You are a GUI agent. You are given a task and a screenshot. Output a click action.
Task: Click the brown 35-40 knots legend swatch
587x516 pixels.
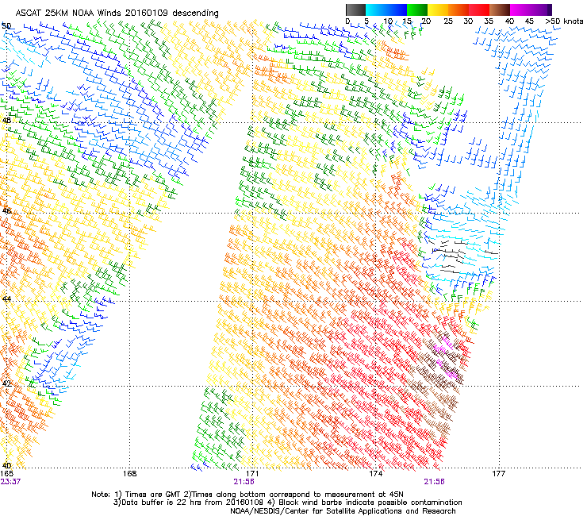(x=500, y=10)
